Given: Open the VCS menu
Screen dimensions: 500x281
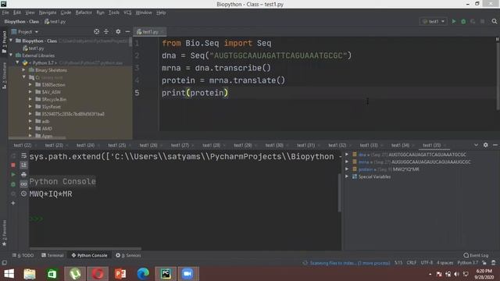Looking at the screenshot, I should [127, 12].
